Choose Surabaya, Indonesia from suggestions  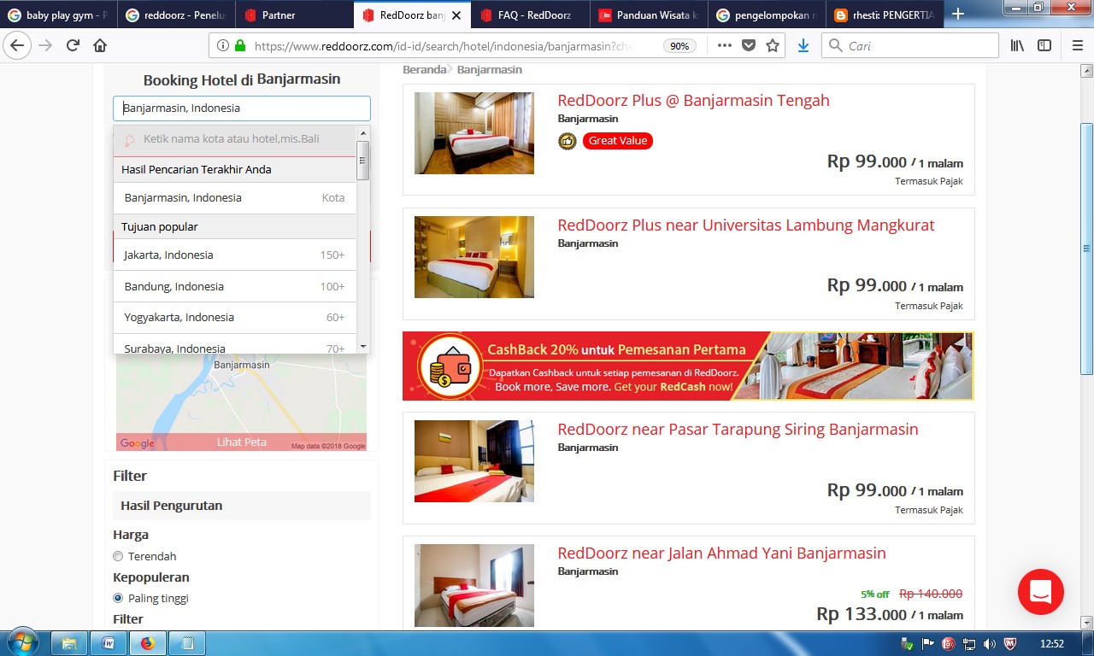click(235, 344)
